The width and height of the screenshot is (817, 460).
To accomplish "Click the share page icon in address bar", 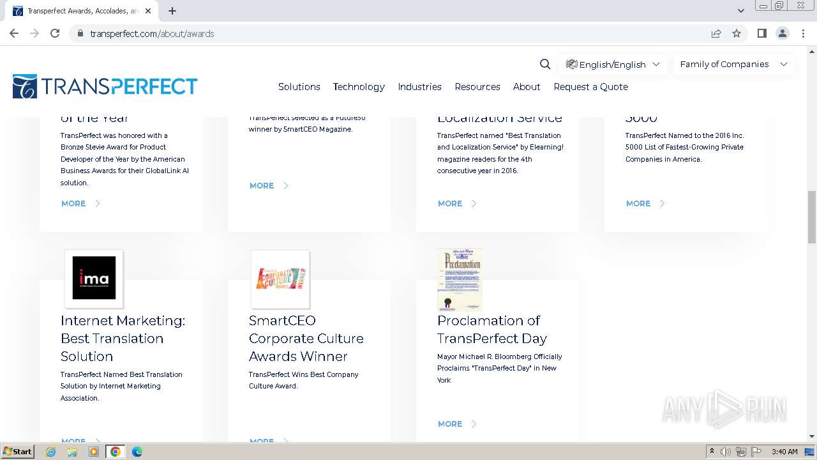I will (716, 33).
